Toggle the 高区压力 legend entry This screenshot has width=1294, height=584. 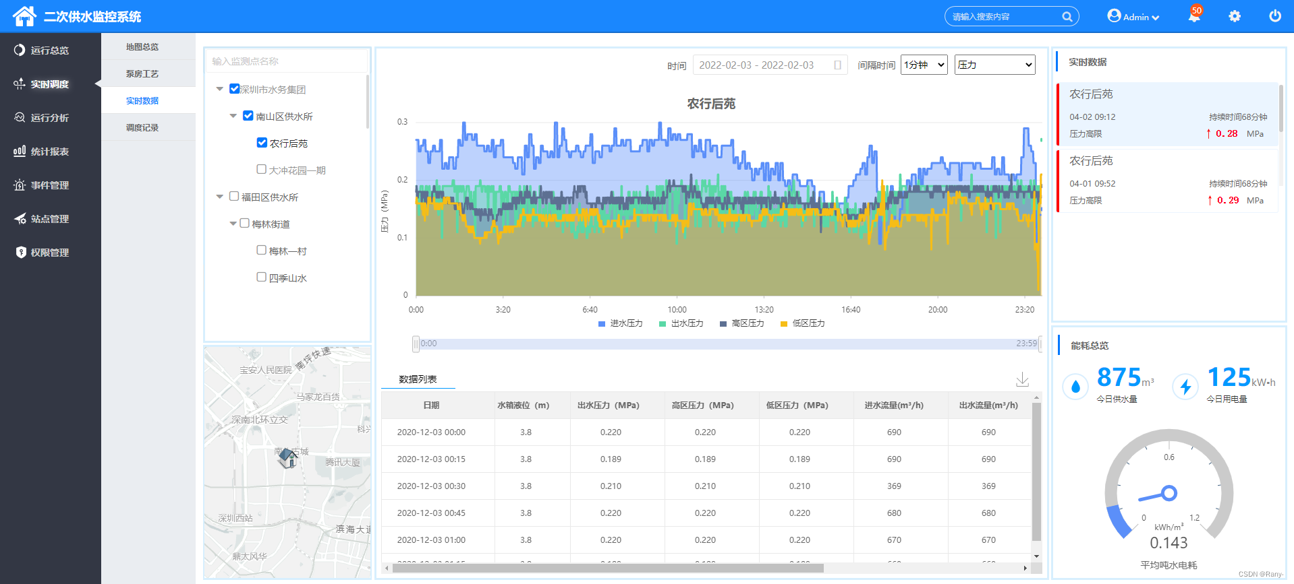point(742,323)
